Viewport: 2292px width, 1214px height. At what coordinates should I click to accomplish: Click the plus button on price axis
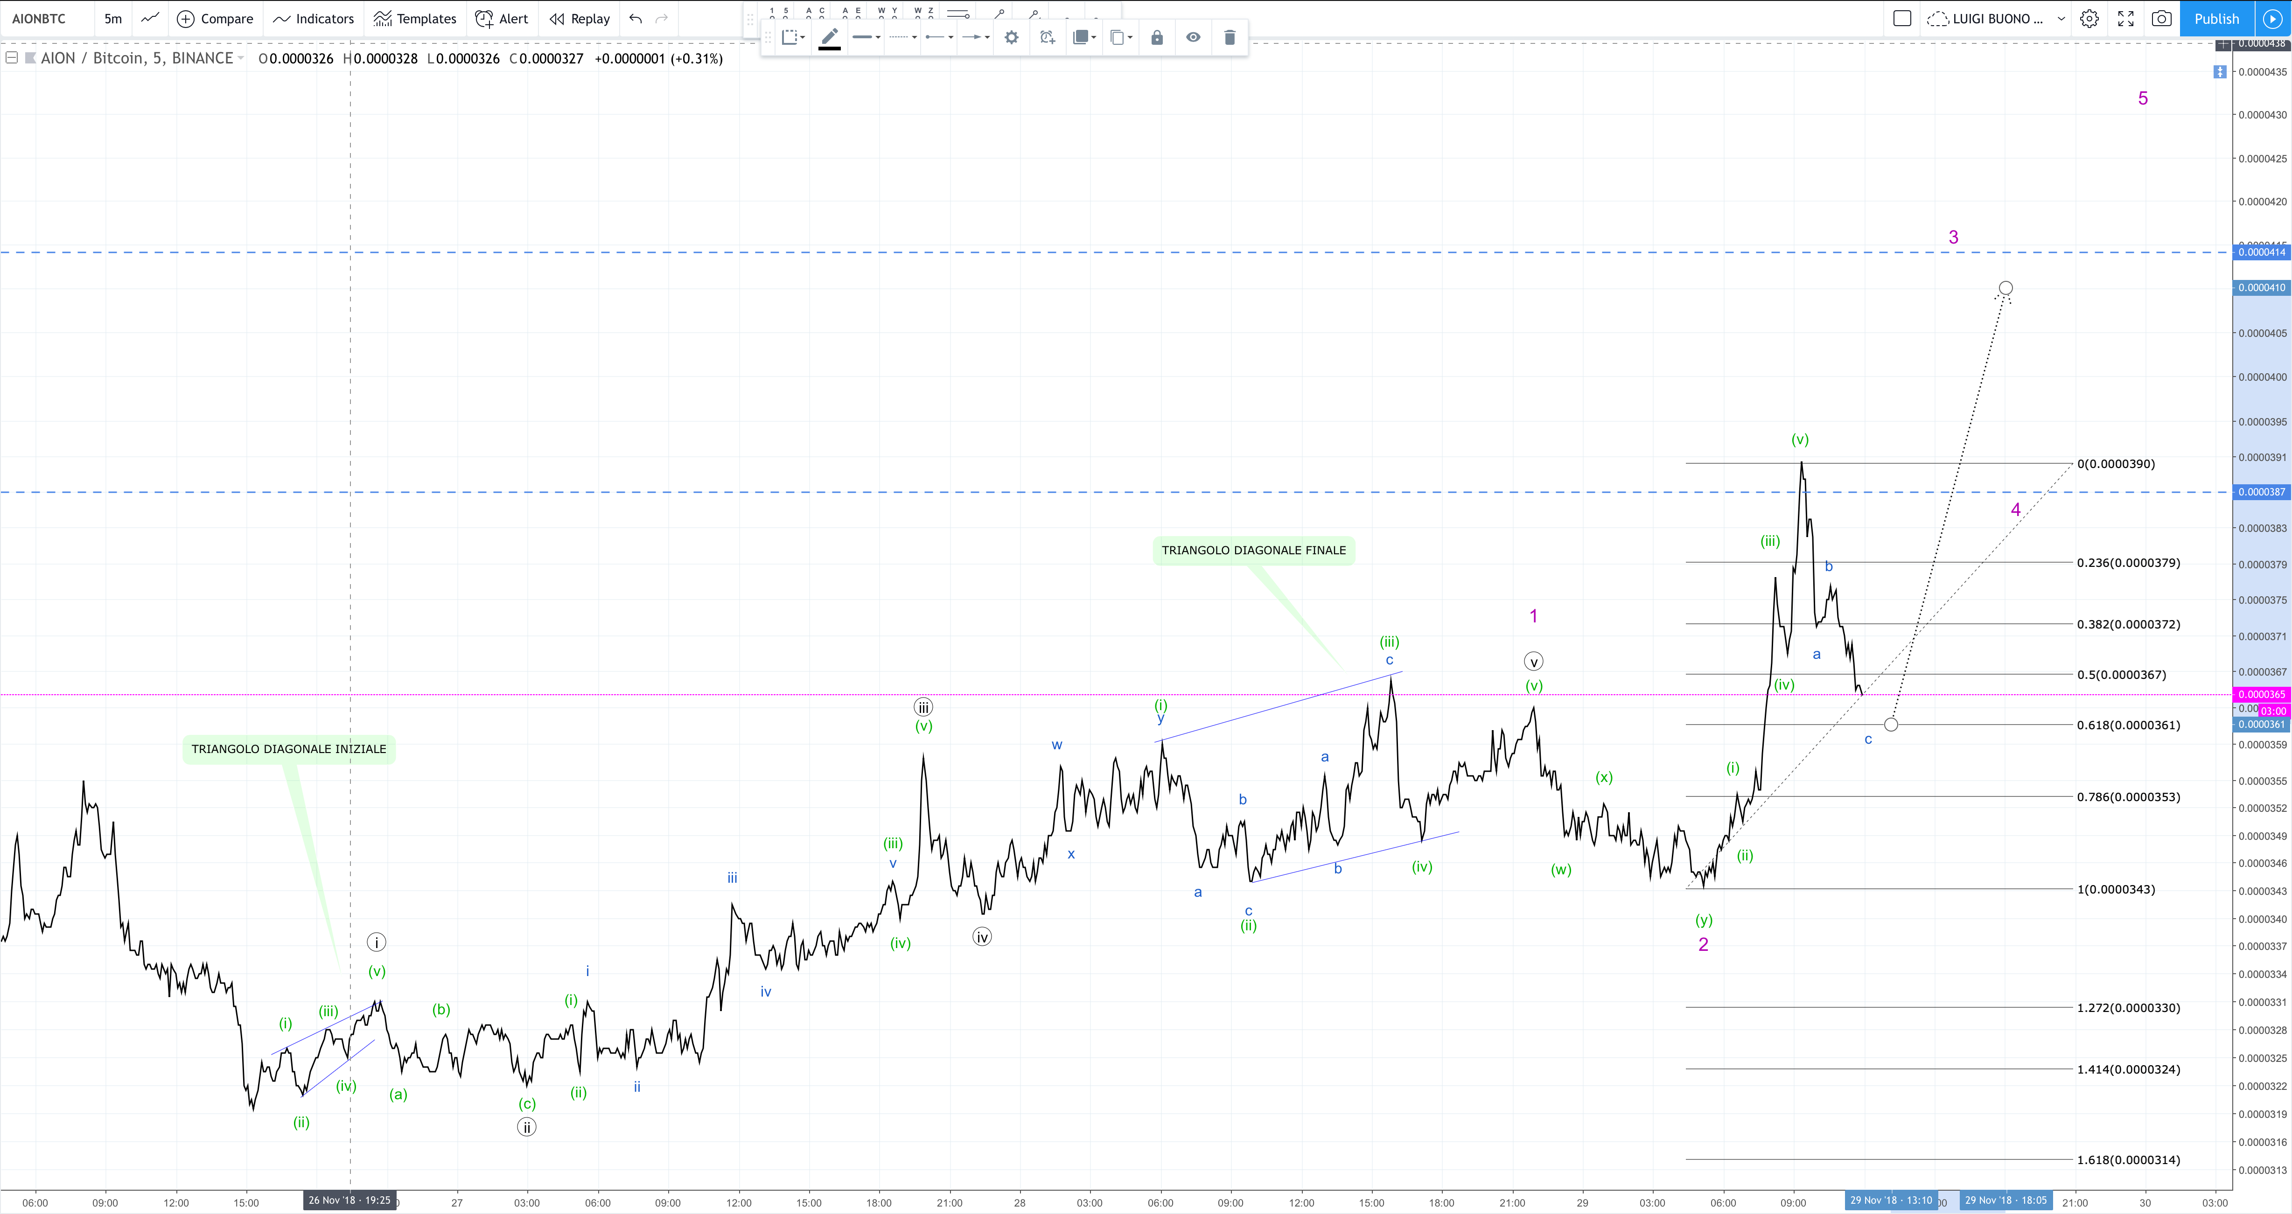point(2223,43)
